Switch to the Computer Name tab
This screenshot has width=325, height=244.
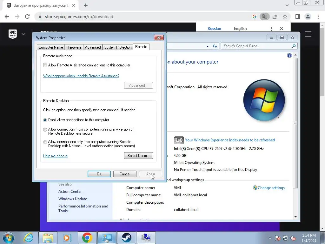point(51,47)
